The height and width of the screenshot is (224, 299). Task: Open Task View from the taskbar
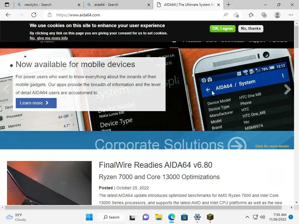click(x=132, y=217)
